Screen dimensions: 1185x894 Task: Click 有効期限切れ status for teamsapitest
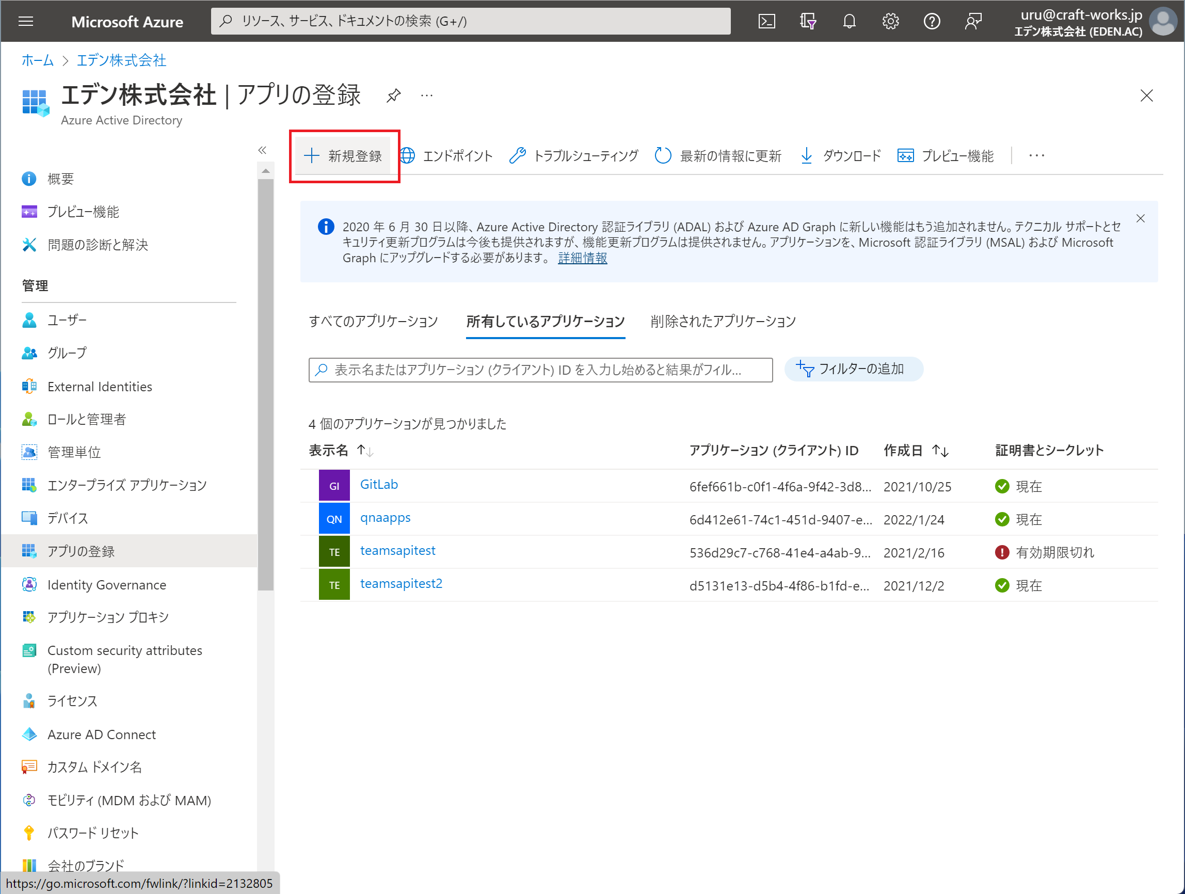click(x=1045, y=552)
